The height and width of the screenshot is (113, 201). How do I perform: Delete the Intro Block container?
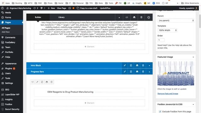click(x=143, y=66)
